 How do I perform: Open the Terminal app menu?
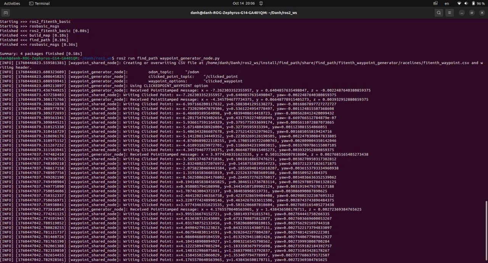(x=39, y=3)
